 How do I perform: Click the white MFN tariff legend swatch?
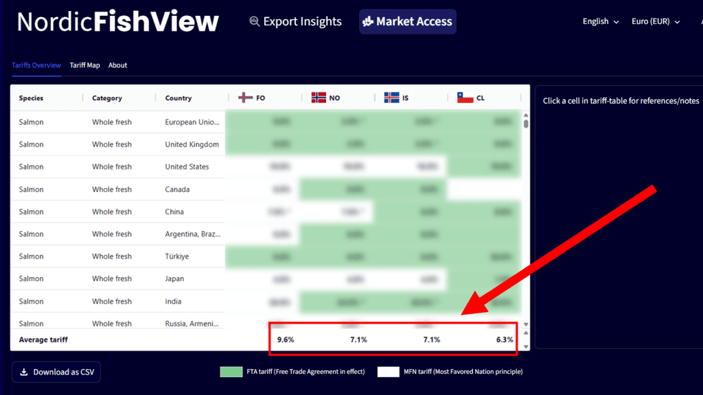point(388,372)
